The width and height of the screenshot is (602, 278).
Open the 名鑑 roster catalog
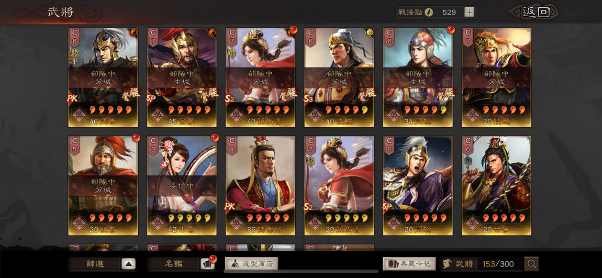(x=174, y=264)
